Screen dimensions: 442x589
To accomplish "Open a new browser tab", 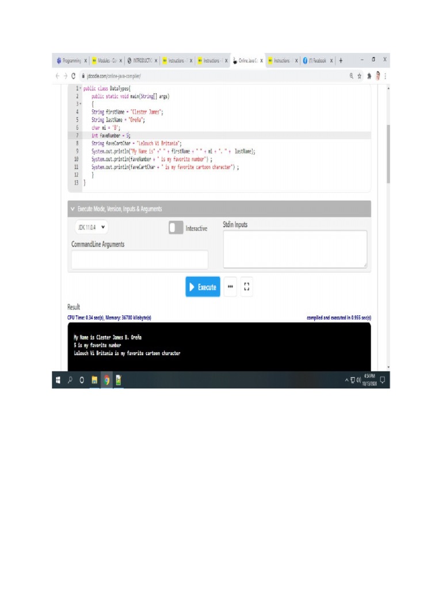I will [x=341, y=60].
